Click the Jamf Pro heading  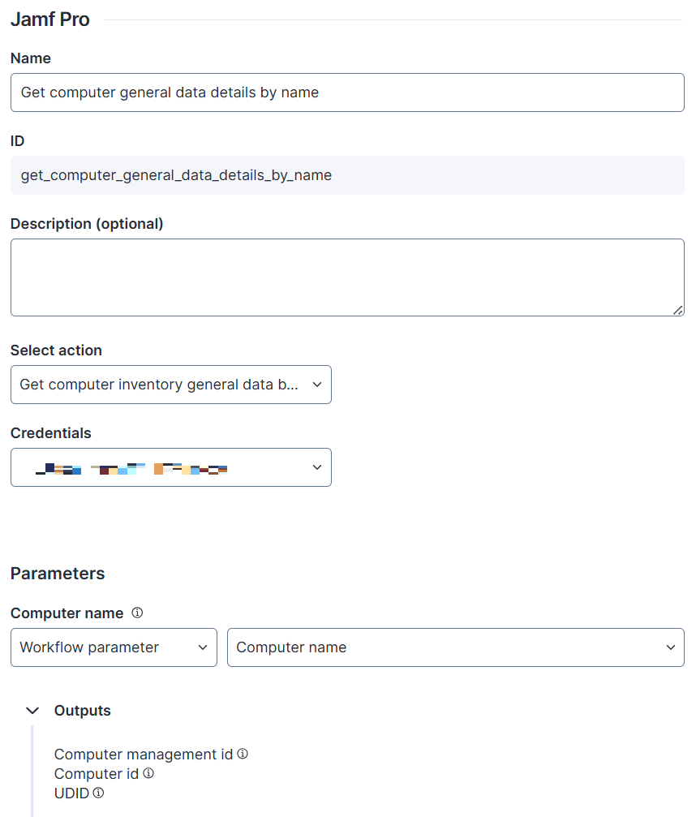tap(50, 19)
